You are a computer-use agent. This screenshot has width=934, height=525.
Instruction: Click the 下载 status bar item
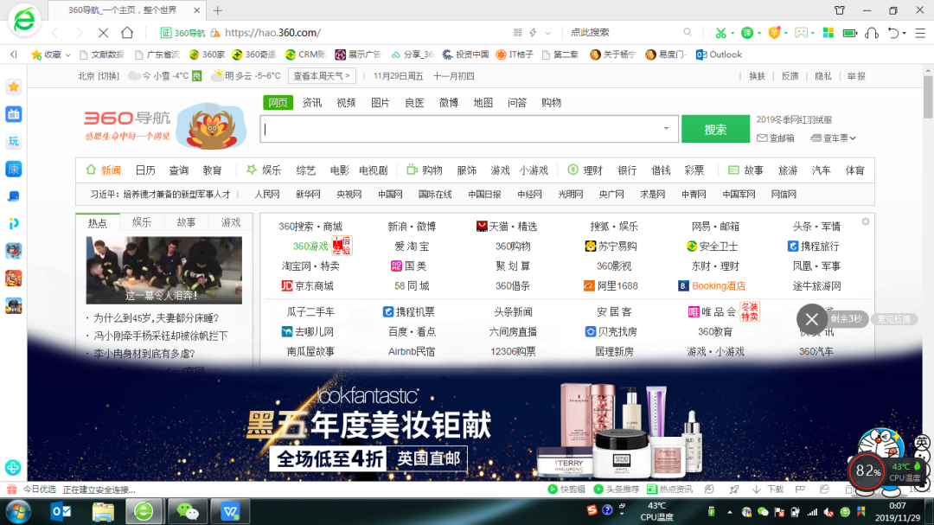768,490
